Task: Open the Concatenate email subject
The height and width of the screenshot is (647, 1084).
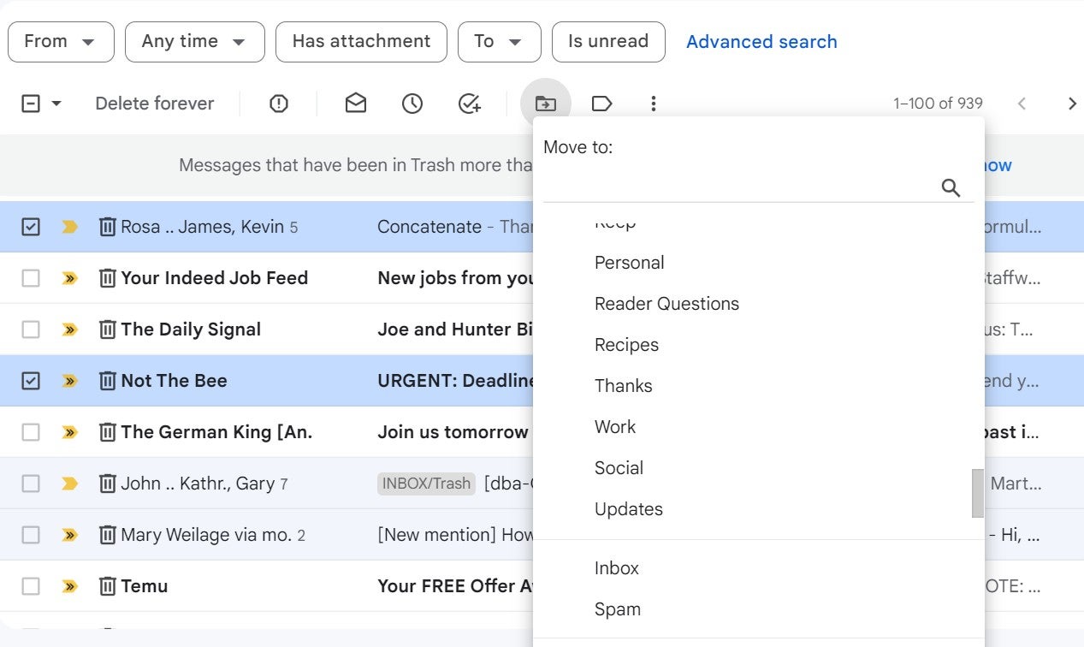Action: [429, 227]
